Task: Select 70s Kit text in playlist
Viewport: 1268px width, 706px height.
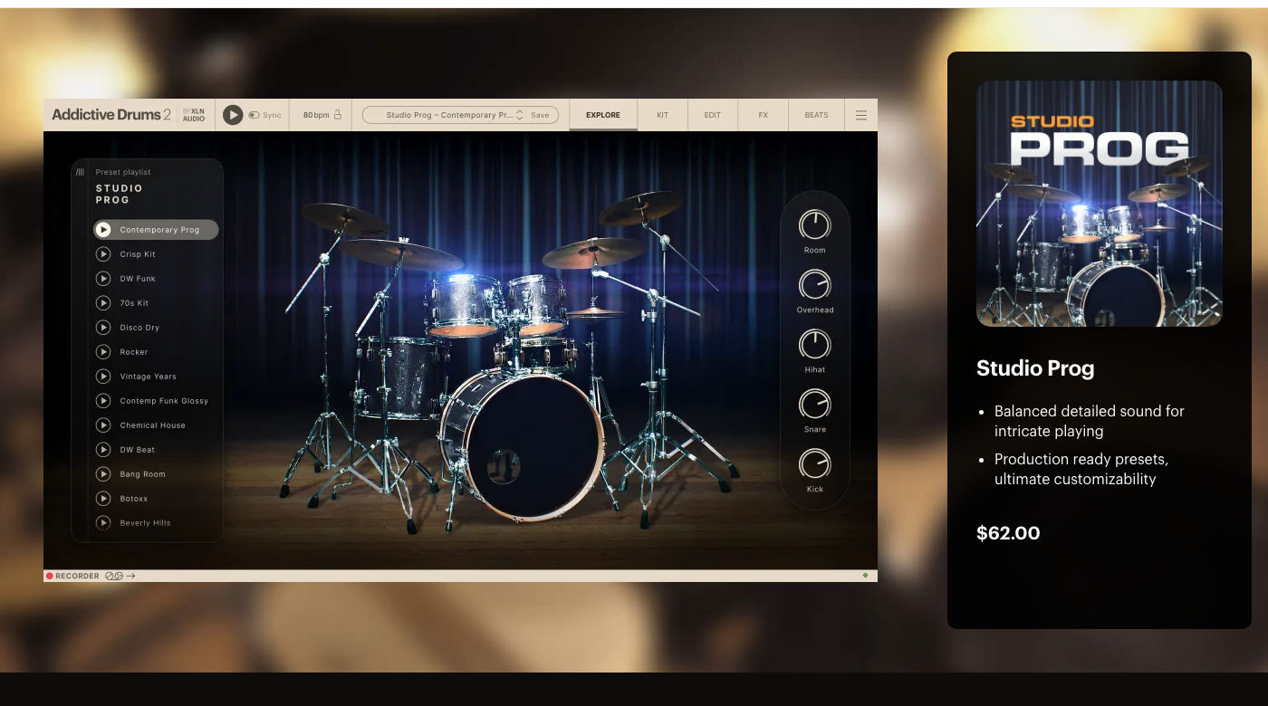Action: (x=134, y=303)
